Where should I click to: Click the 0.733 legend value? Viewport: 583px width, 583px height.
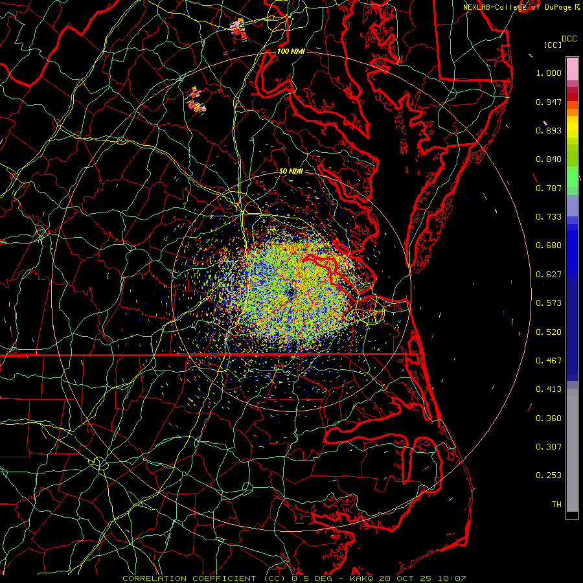pyautogui.click(x=549, y=217)
